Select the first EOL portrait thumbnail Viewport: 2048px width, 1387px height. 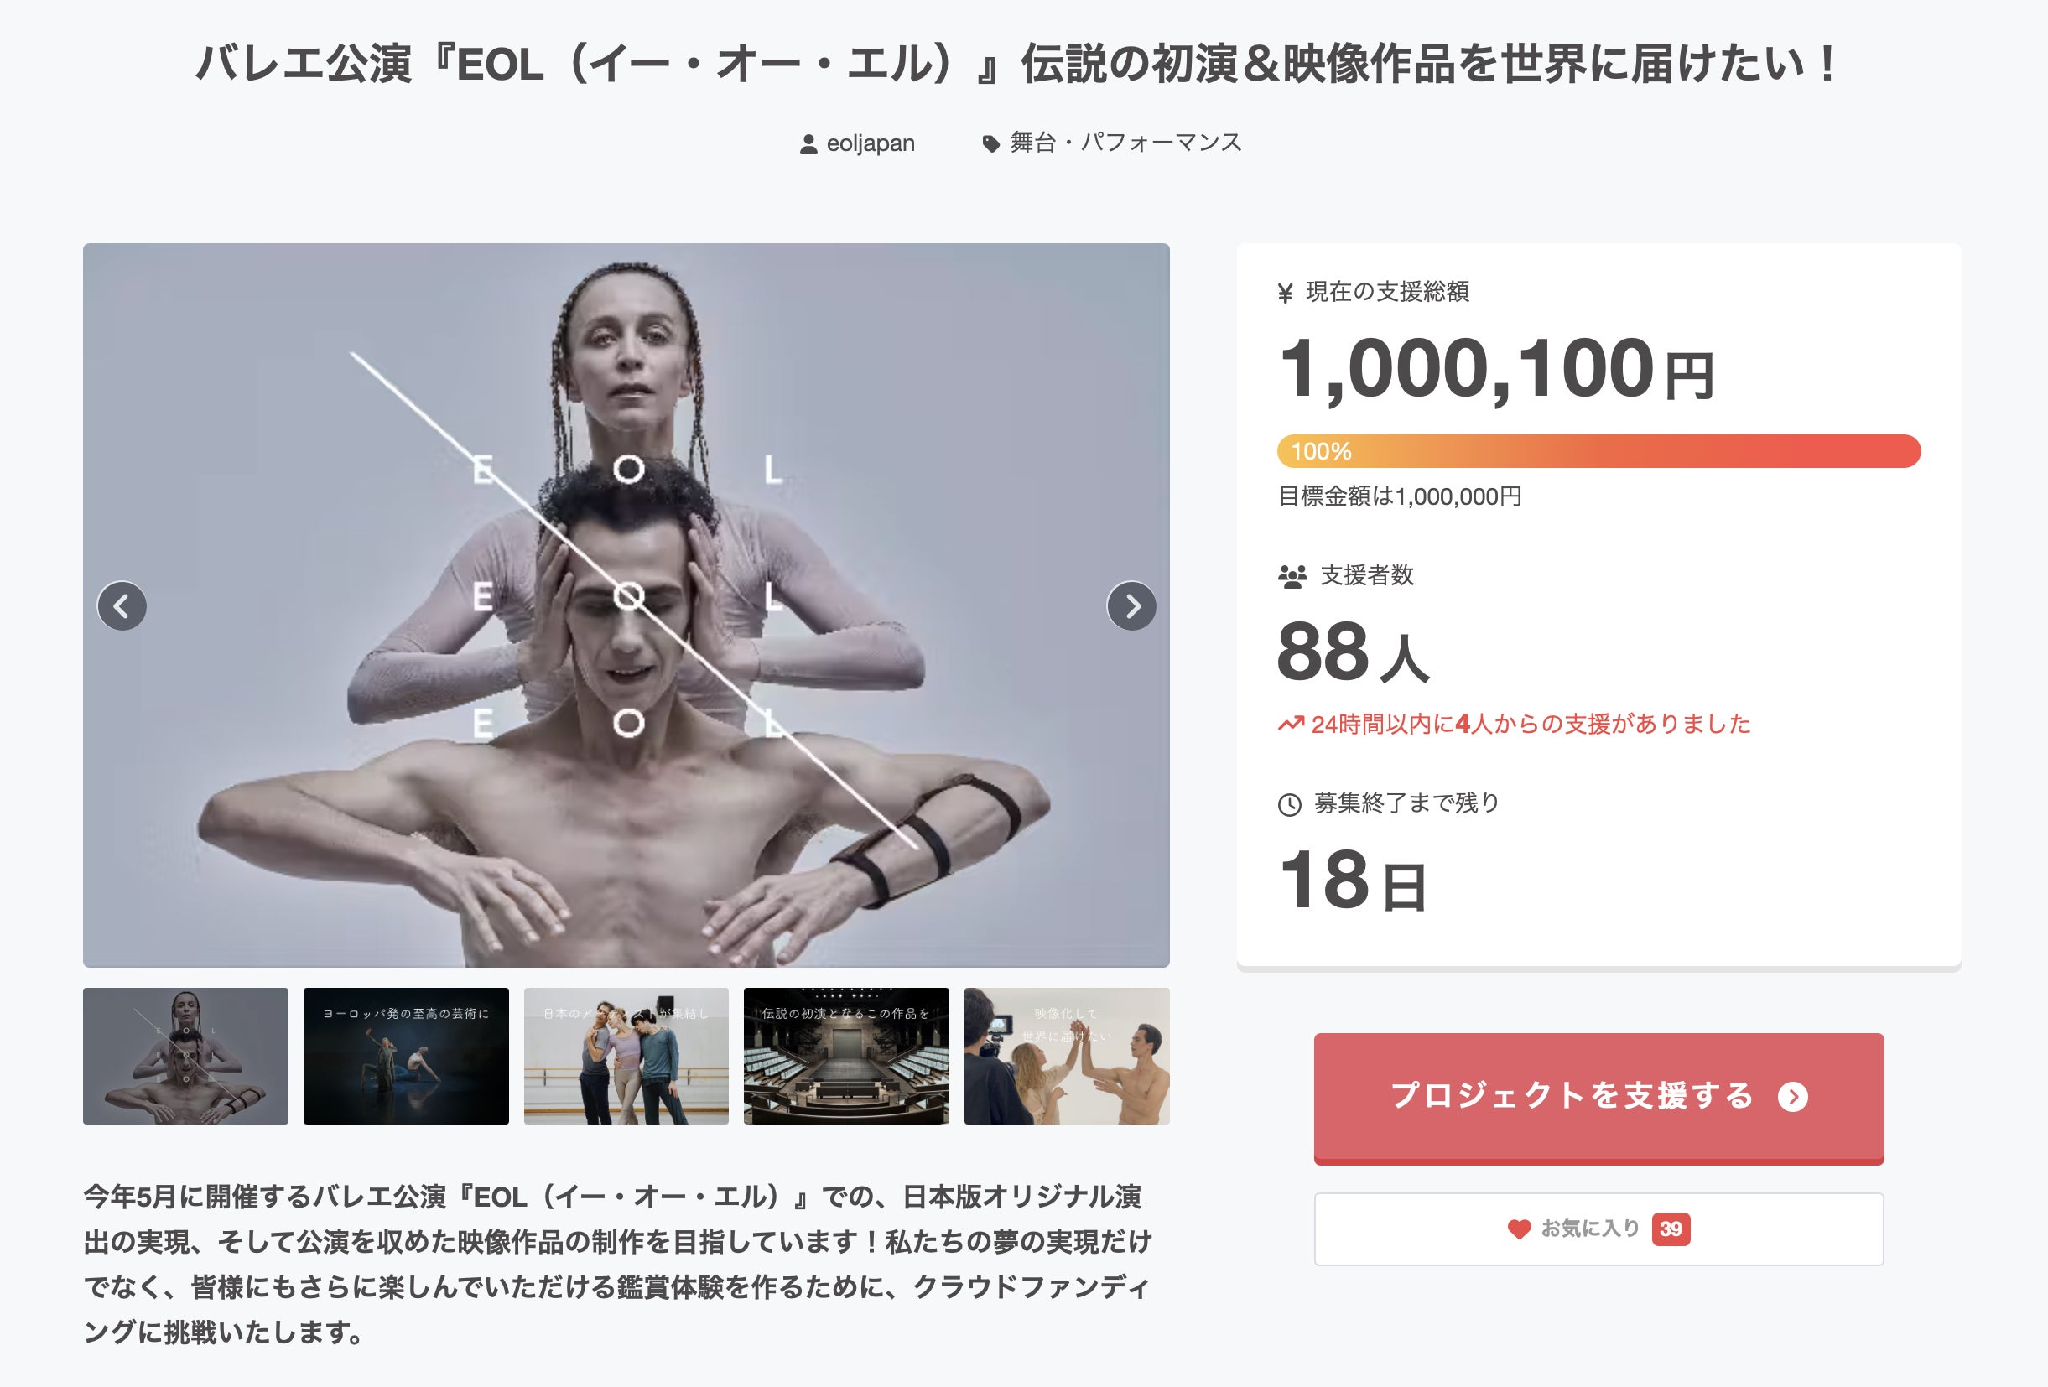pyautogui.click(x=186, y=1056)
